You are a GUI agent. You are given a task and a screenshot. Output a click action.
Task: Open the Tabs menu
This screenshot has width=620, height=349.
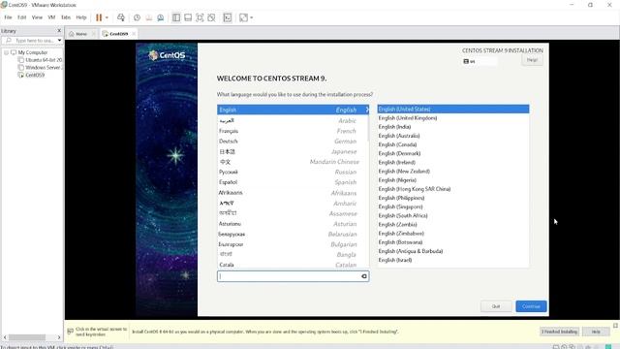66,17
